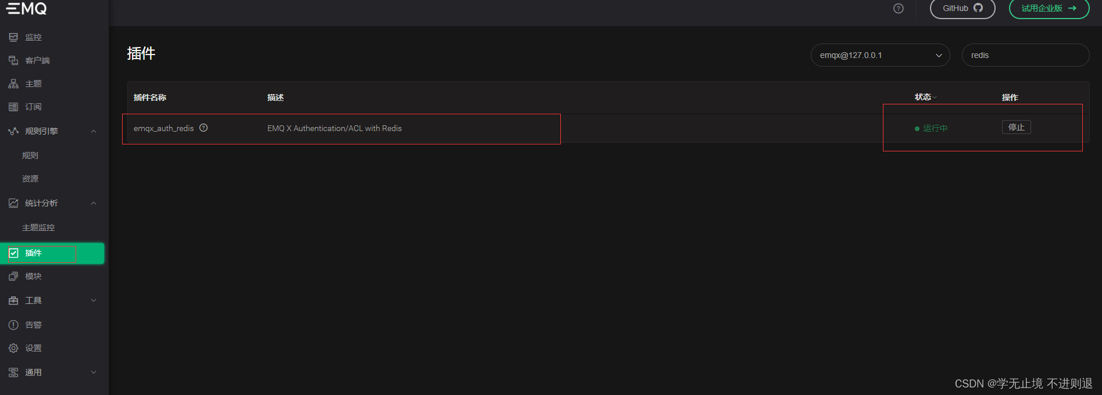Click the 规则引擎 rule engine icon
The image size is (1102, 395).
13,131
